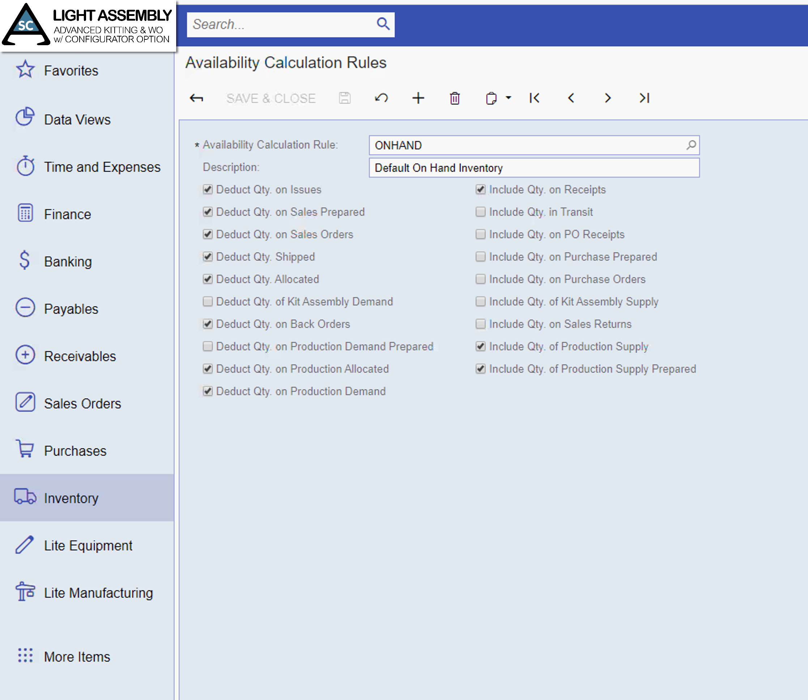Toggle Include Qty. on Receipts
Viewport: 808px width, 700px height.
pos(481,189)
